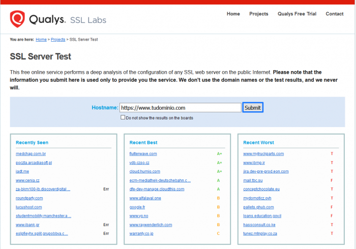Tick 'Do not show the results' checkbox
The image size is (356, 249).
click(x=123, y=117)
